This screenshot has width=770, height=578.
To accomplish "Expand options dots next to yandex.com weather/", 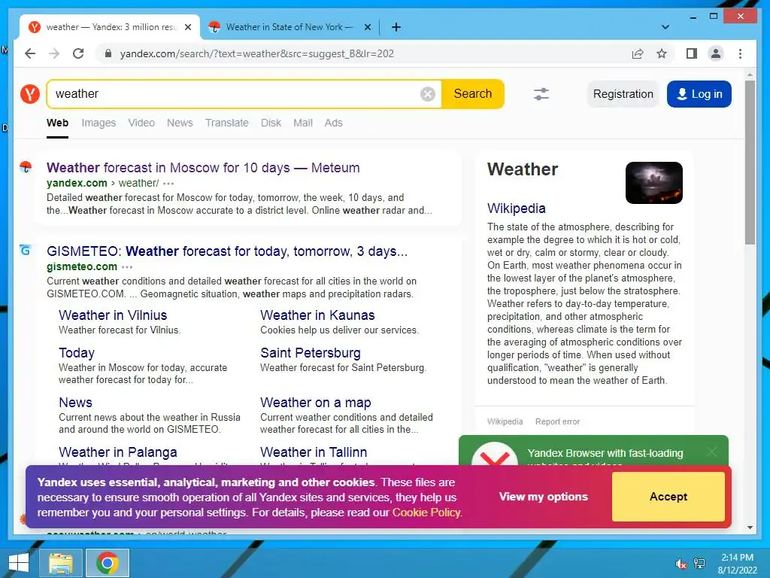I will (x=168, y=184).
